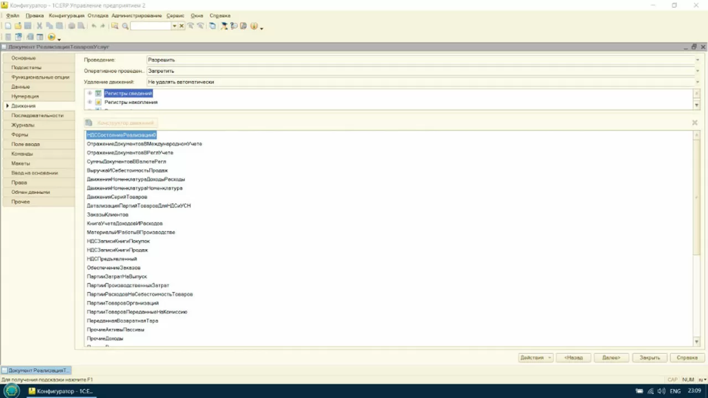Open the toolbar search history dropdown arrow
708x398 pixels.
tap(175, 26)
